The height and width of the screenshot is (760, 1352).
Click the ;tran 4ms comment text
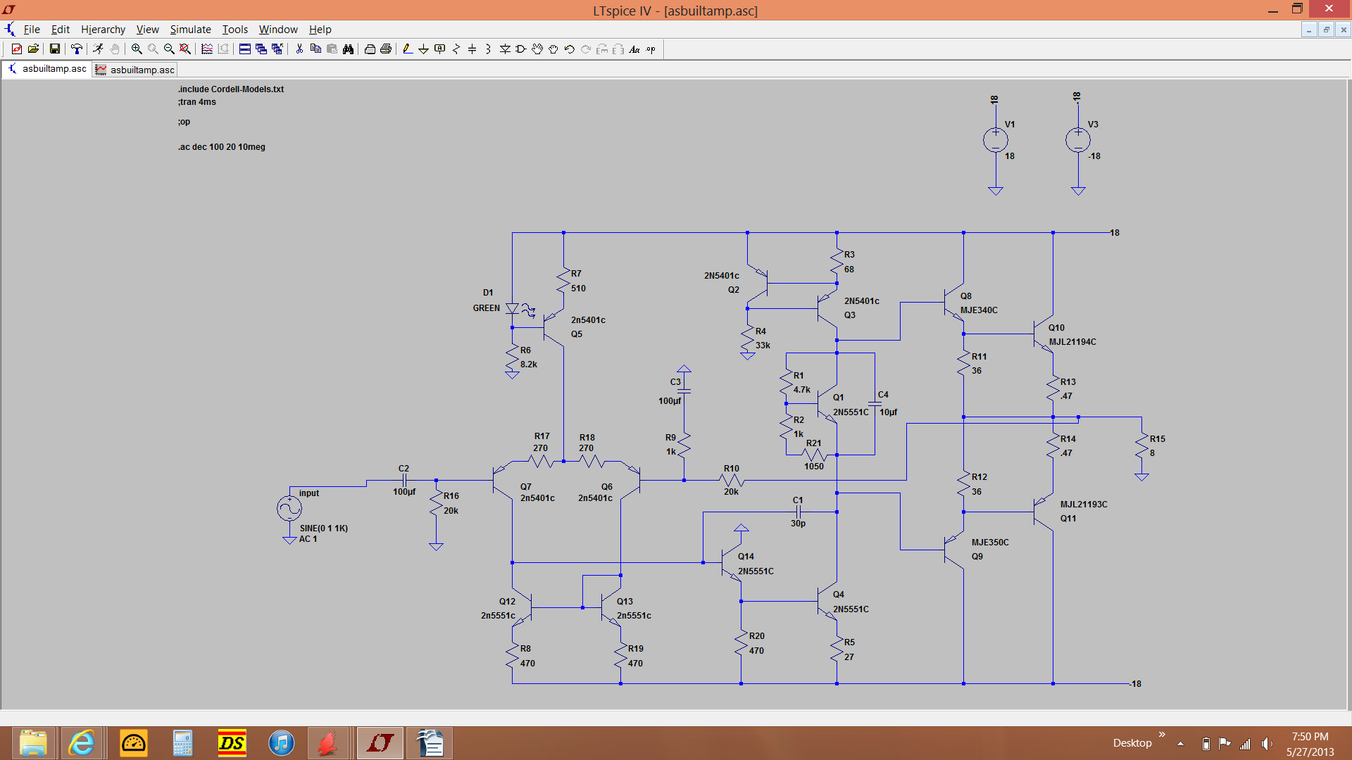pos(197,102)
